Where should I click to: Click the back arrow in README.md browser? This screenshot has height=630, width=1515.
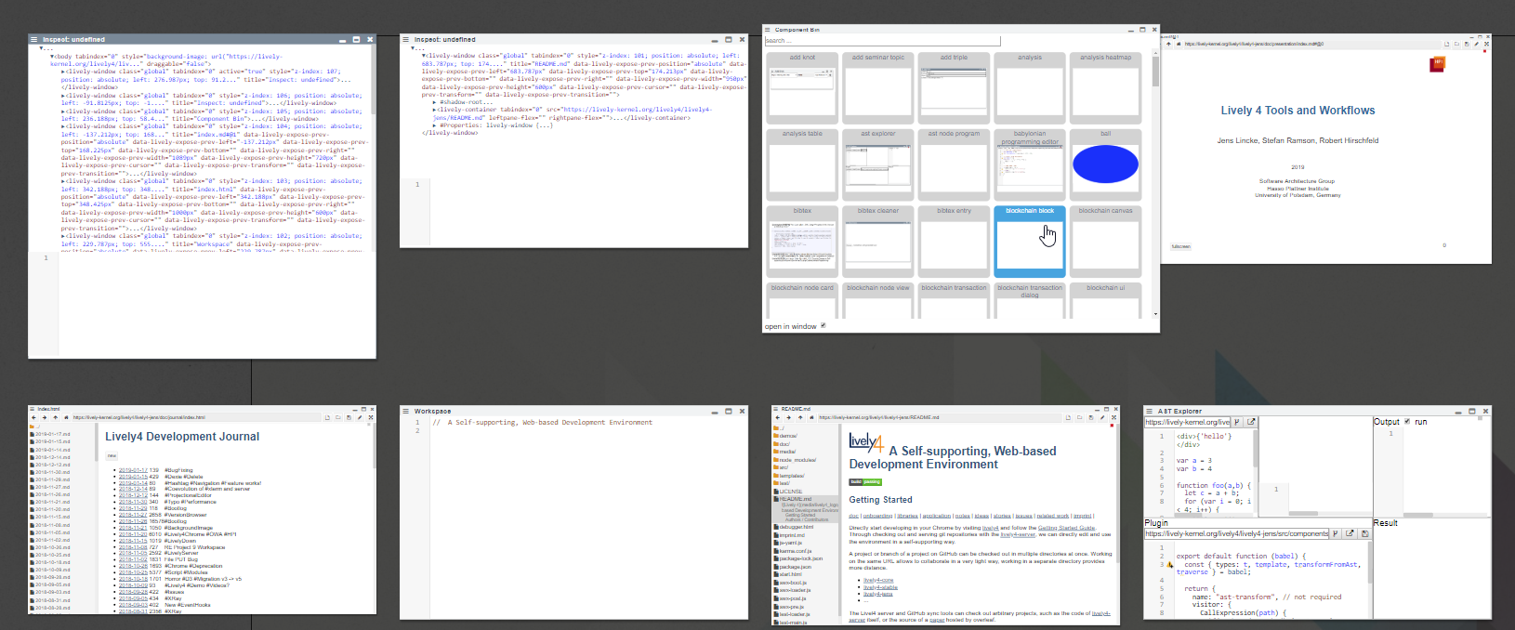pyautogui.click(x=777, y=418)
